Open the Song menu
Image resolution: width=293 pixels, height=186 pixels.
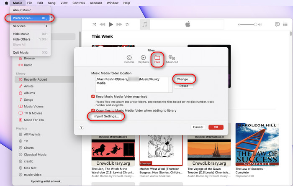[x=51, y=3]
